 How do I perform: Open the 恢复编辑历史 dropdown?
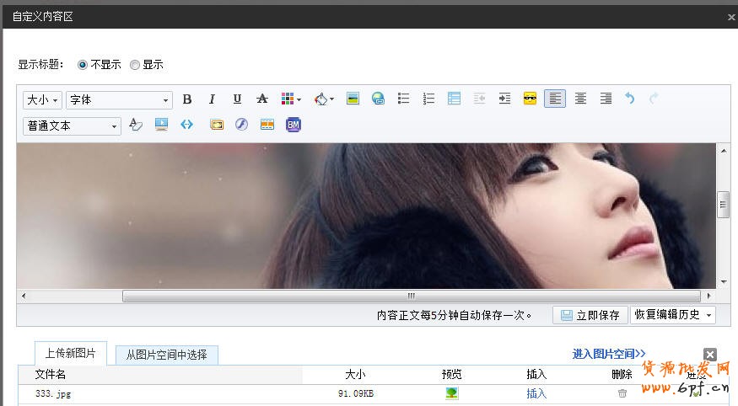(673, 315)
